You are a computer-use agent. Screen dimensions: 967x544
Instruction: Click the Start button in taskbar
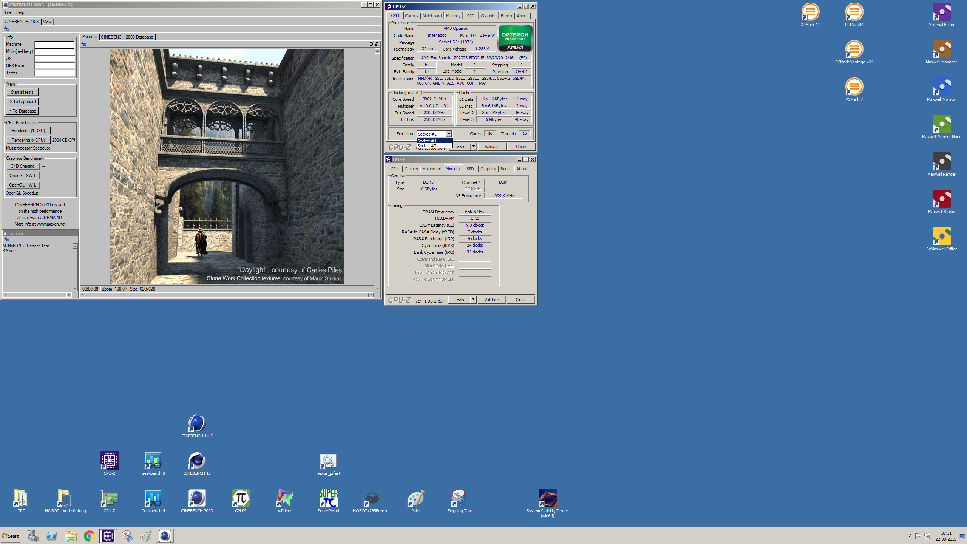click(11, 536)
